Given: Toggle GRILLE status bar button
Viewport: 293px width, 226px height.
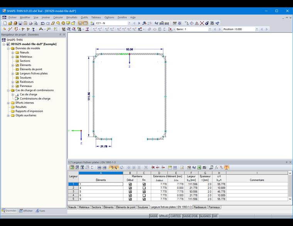Looking at the screenshot, I should tap(163, 216).
